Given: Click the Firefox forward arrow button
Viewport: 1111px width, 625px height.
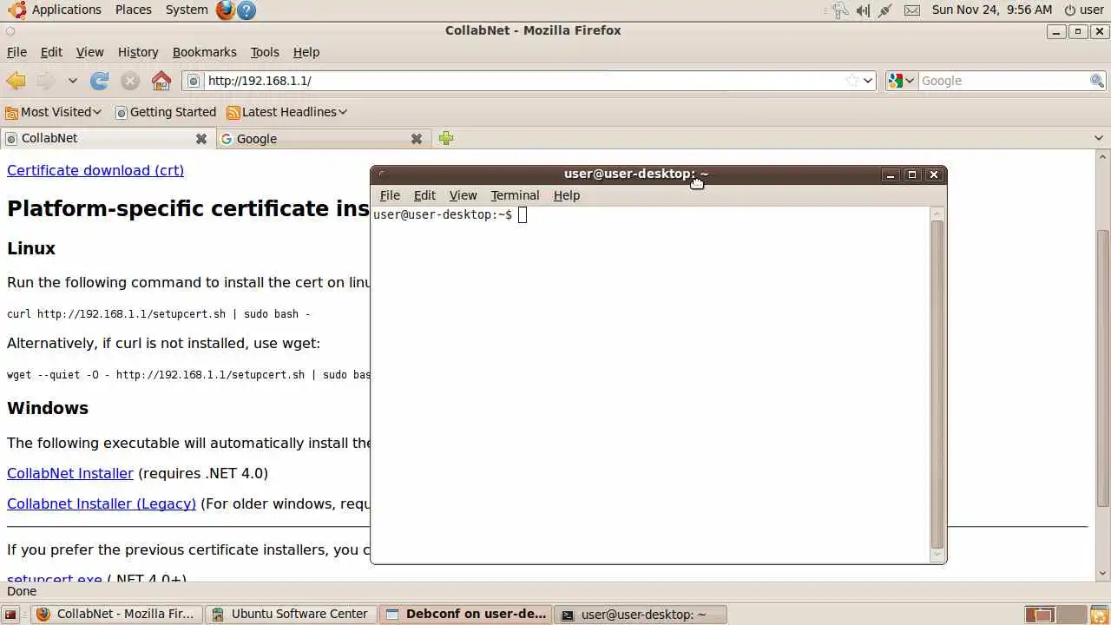Looking at the screenshot, I should pos(45,81).
